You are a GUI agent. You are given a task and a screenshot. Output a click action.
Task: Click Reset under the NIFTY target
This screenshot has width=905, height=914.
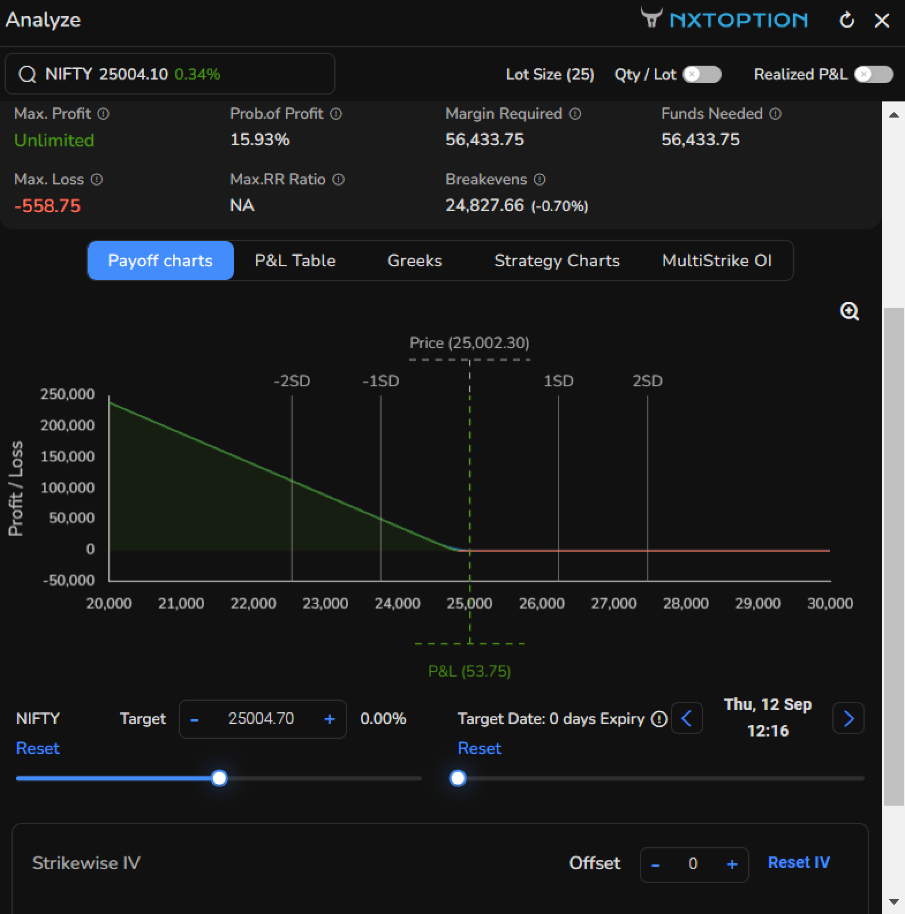pyautogui.click(x=37, y=748)
